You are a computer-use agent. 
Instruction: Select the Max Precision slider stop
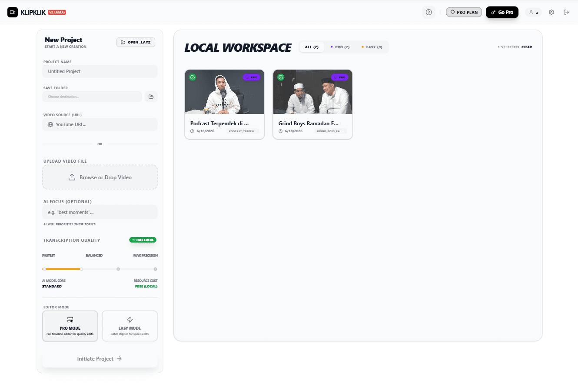click(156, 269)
